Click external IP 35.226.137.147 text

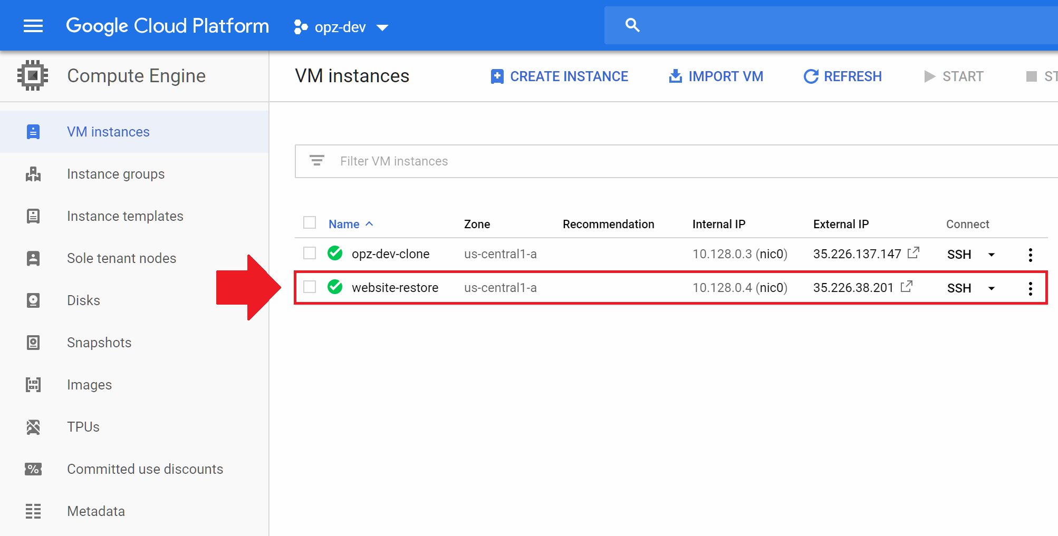click(x=857, y=254)
